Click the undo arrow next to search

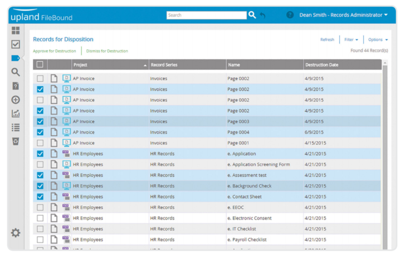263,15
